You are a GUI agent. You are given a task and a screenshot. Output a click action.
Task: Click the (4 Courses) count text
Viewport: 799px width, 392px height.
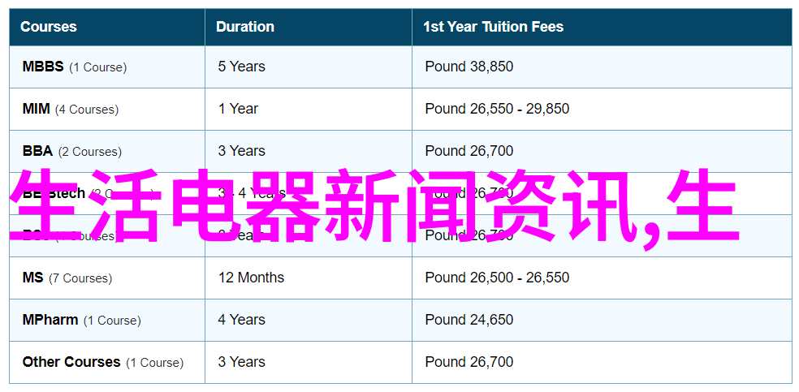coord(87,110)
